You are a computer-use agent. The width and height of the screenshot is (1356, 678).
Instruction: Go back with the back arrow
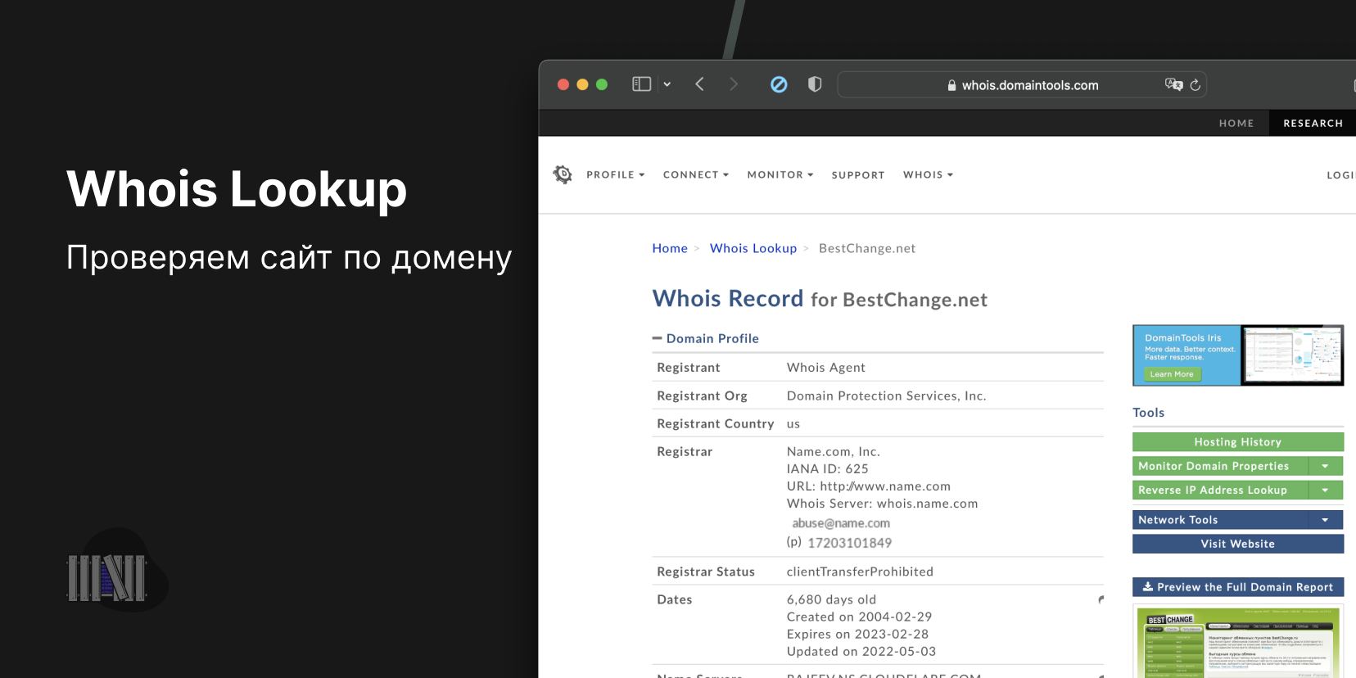(699, 84)
